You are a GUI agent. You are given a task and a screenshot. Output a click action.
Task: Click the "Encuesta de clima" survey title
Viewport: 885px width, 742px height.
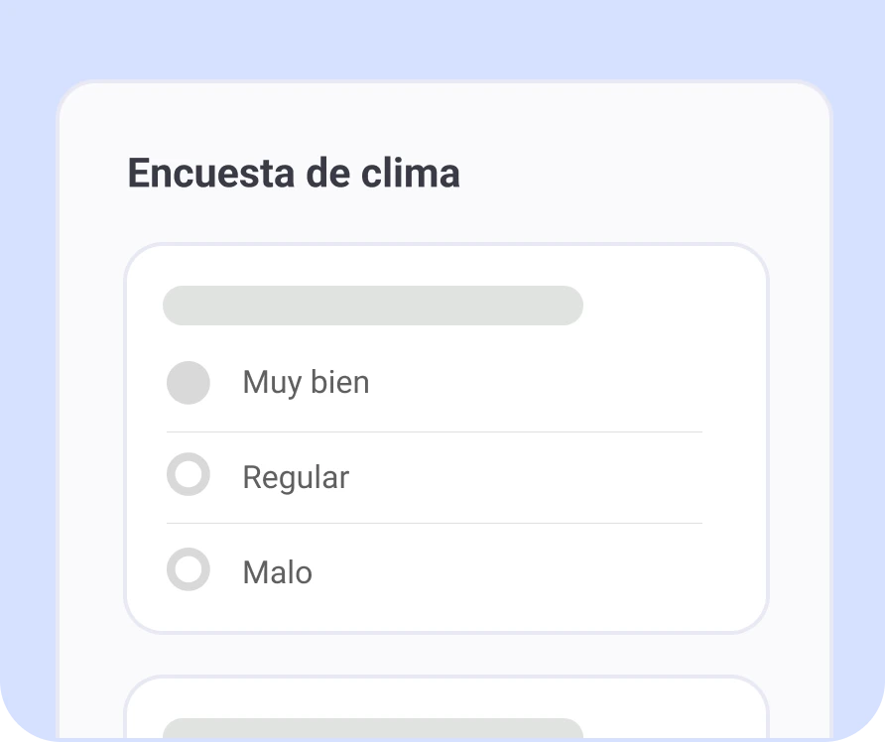[x=294, y=173]
